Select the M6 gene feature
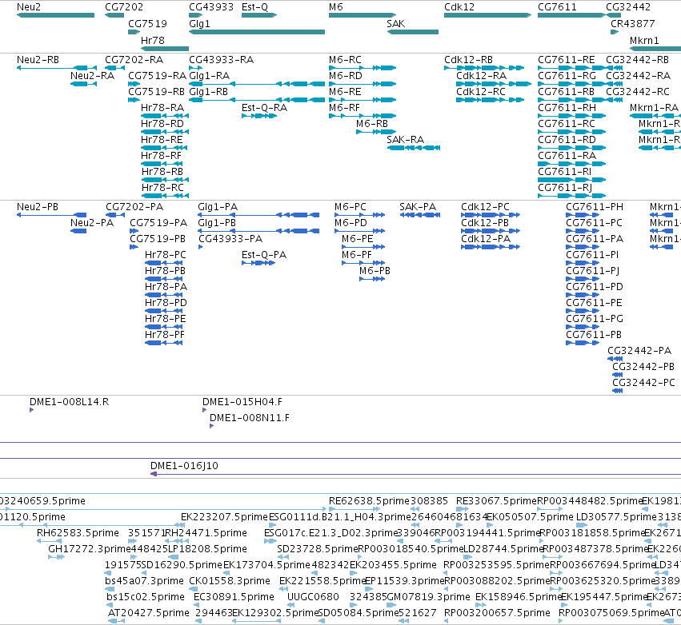681x625 pixels. (363, 15)
